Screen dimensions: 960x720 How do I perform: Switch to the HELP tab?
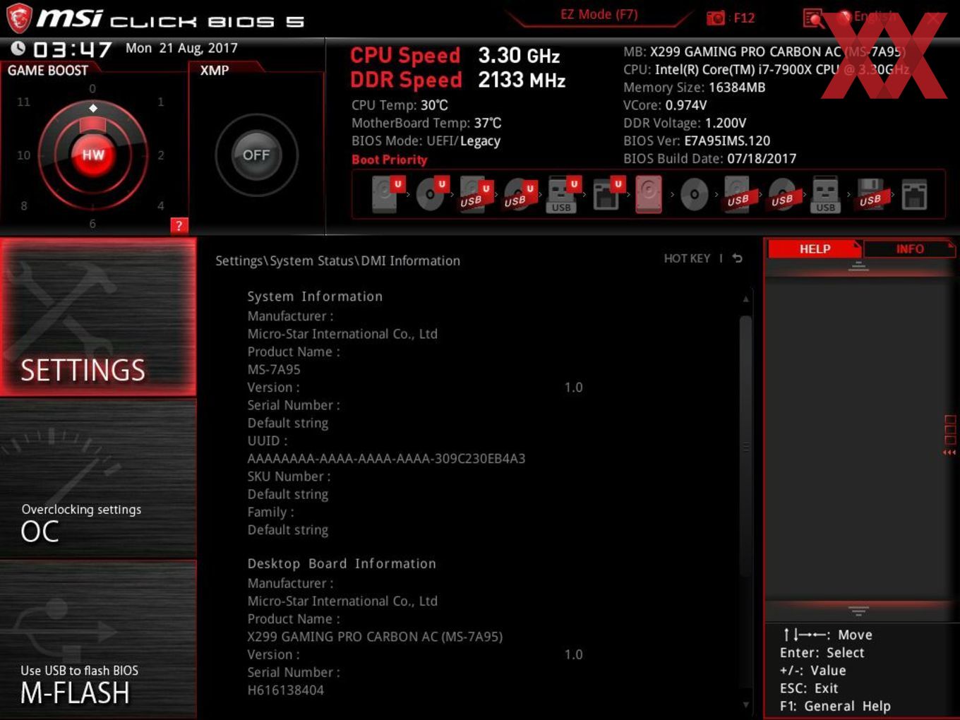click(x=815, y=249)
